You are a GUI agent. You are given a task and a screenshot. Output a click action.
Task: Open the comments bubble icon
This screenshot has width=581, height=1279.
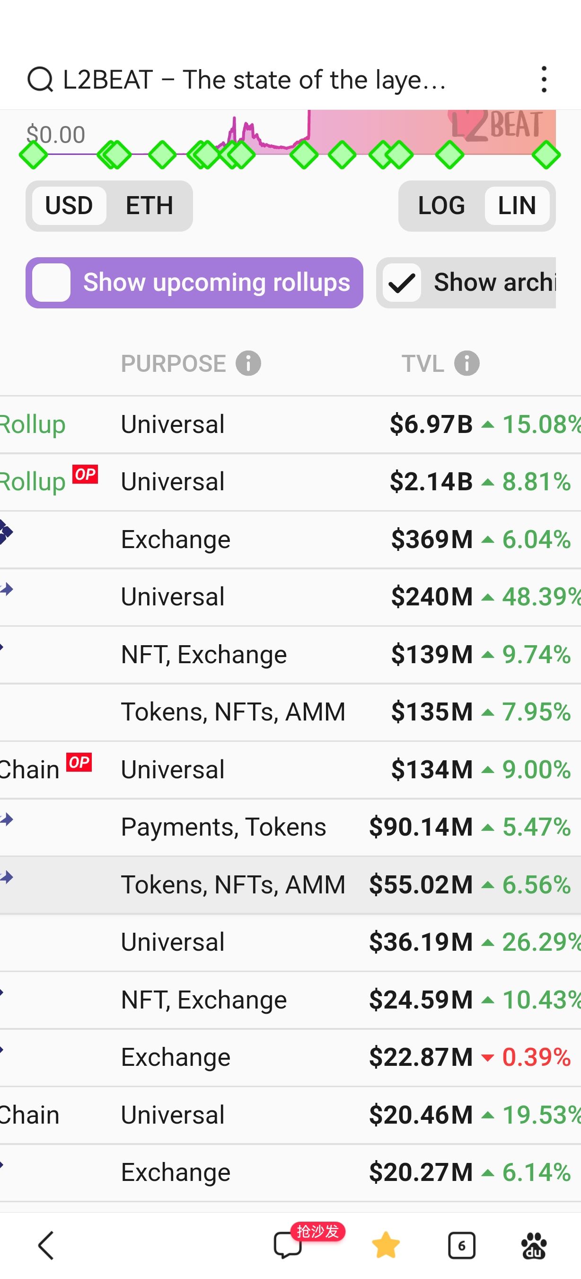tap(288, 1245)
